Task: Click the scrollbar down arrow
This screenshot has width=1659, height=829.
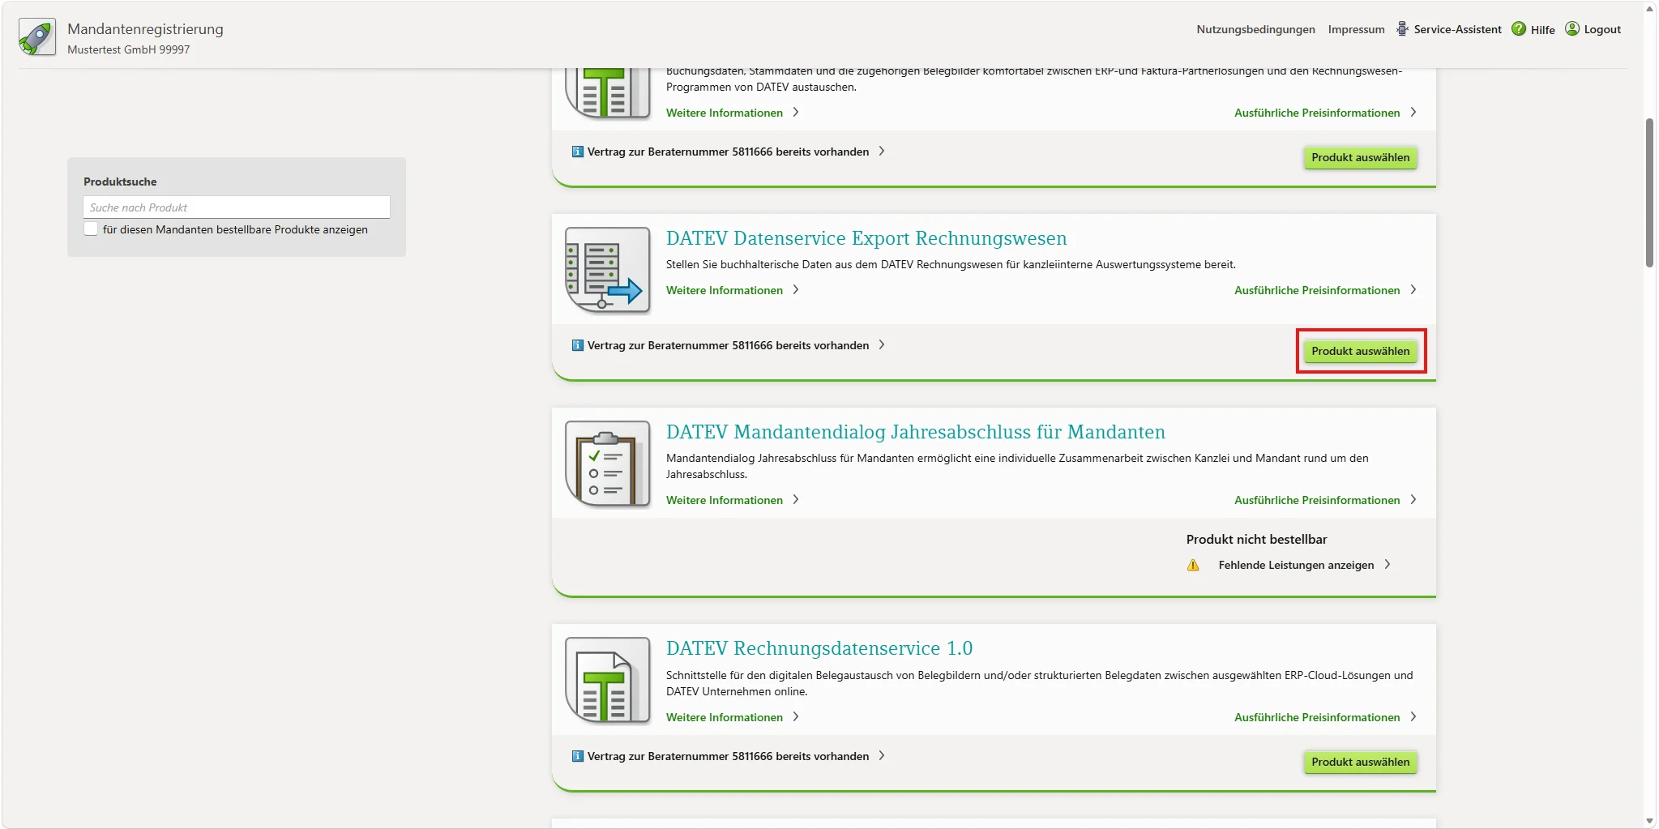Action: tap(1649, 821)
